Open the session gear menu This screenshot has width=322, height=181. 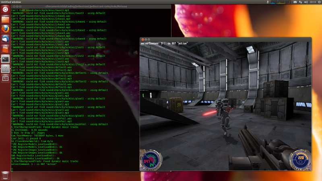320,2
